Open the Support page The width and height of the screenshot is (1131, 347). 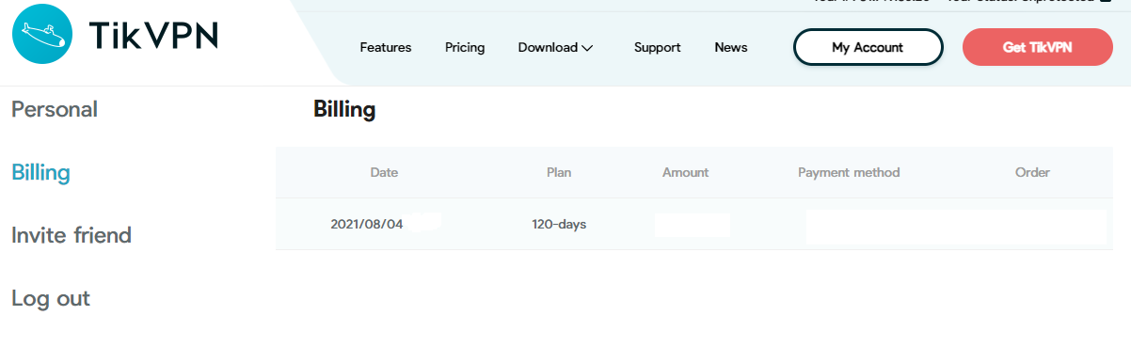point(658,47)
